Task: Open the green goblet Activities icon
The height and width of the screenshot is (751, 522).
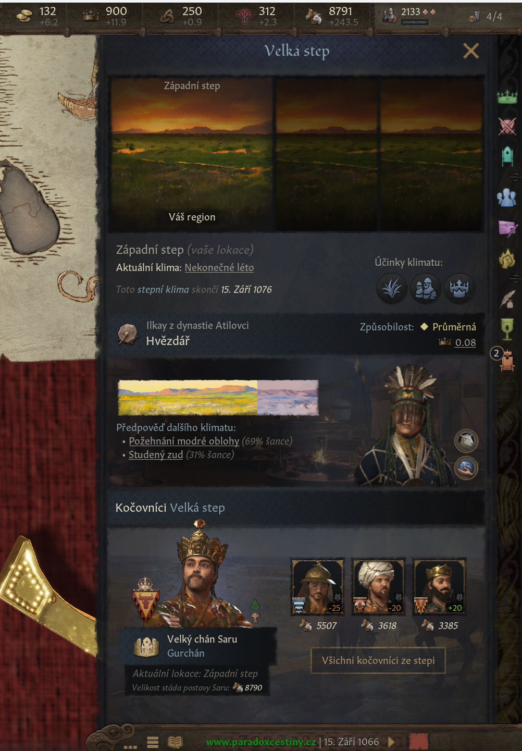Action: [507, 329]
